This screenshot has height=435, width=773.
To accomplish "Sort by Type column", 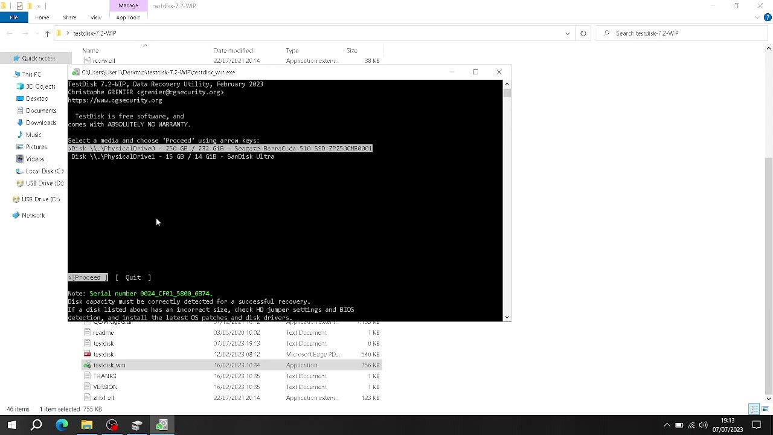I will click(292, 51).
